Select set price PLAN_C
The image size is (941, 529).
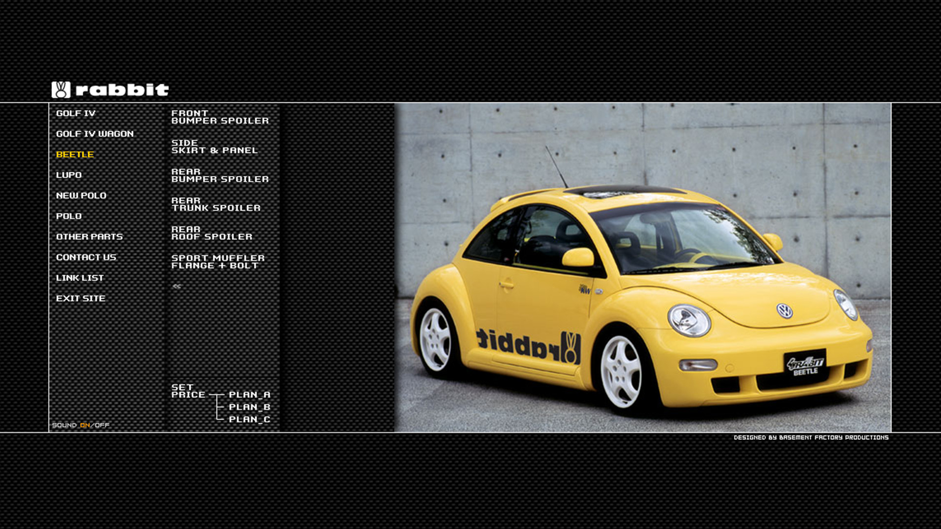tap(249, 419)
